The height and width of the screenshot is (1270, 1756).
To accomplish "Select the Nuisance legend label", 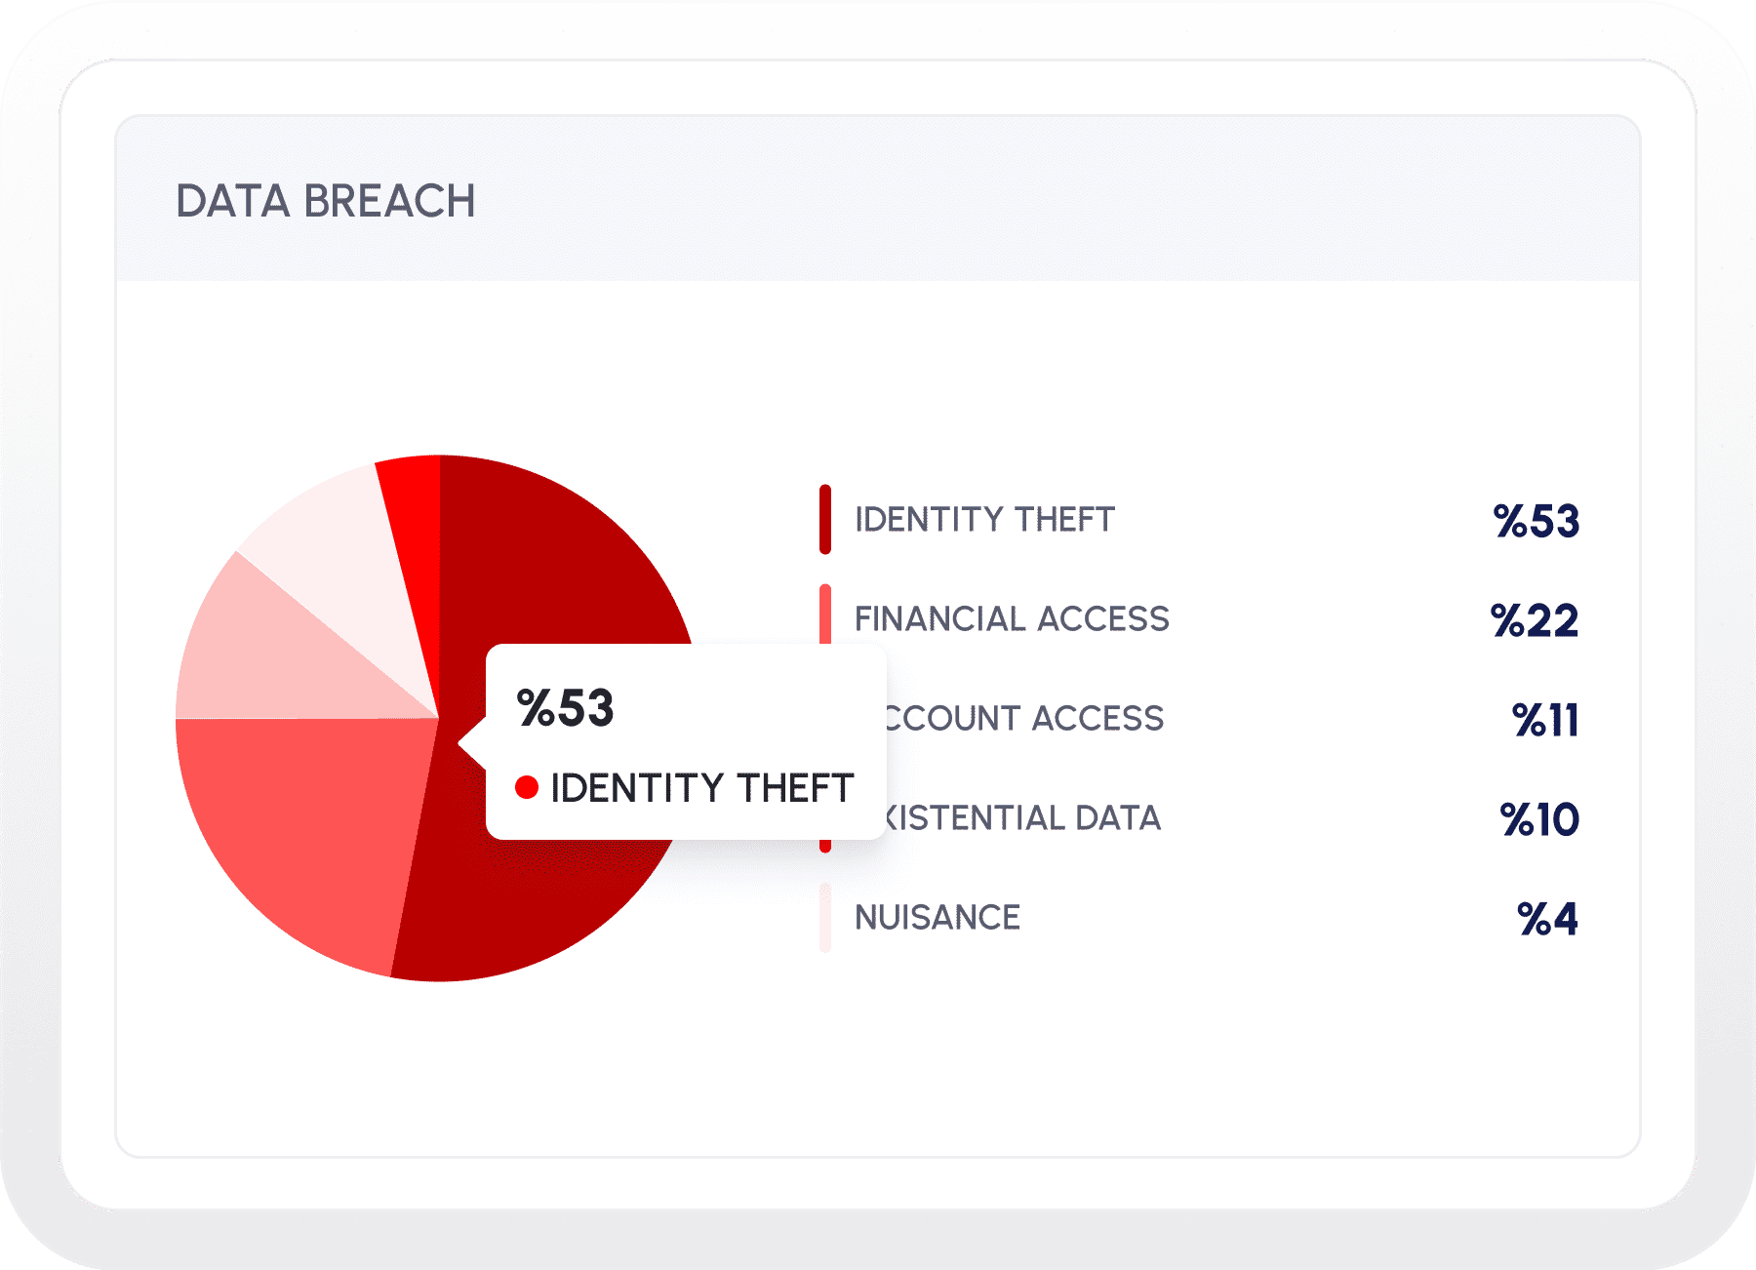I will [x=938, y=918].
